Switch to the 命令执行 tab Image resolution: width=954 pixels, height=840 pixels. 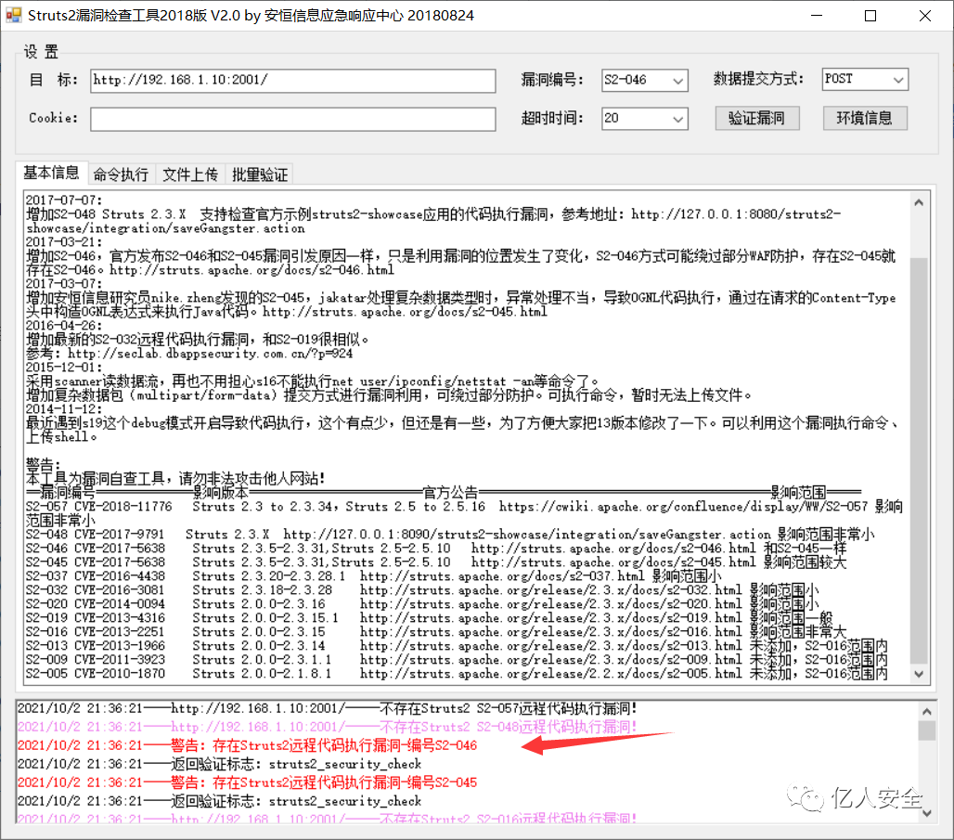(x=121, y=174)
